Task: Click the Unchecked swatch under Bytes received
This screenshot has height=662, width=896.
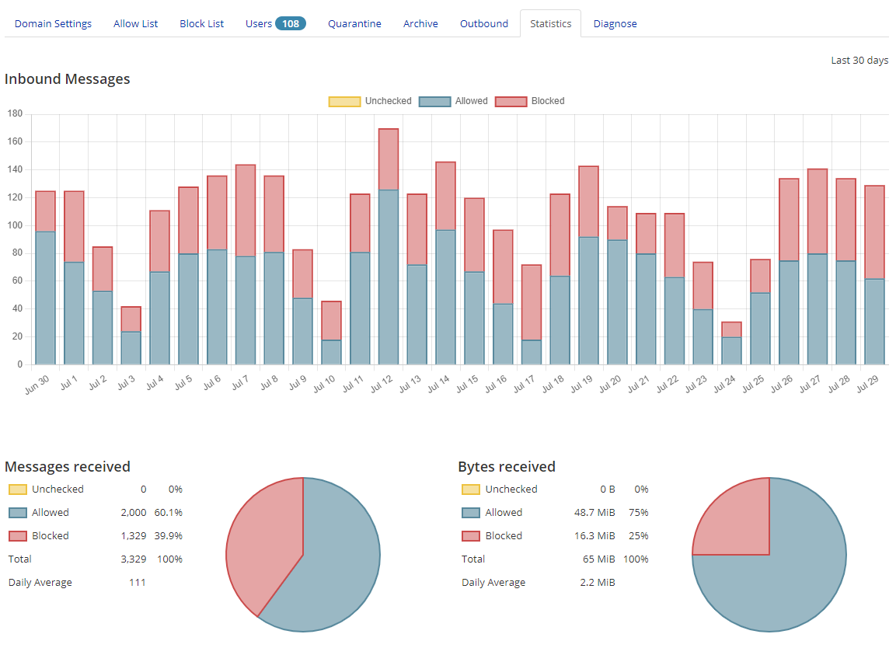Action: click(x=470, y=489)
